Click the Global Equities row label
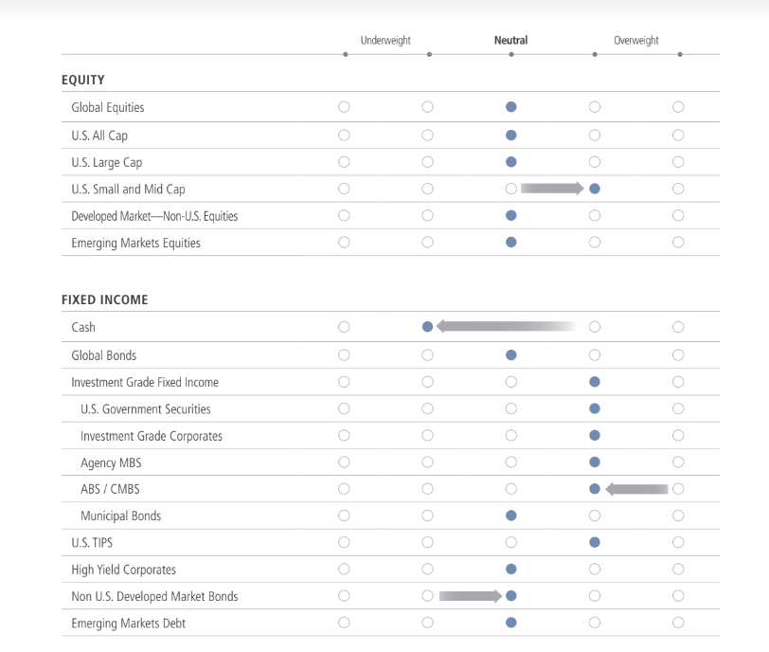Image resolution: width=769 pixels, height=652 pixels. coord(108,107)
